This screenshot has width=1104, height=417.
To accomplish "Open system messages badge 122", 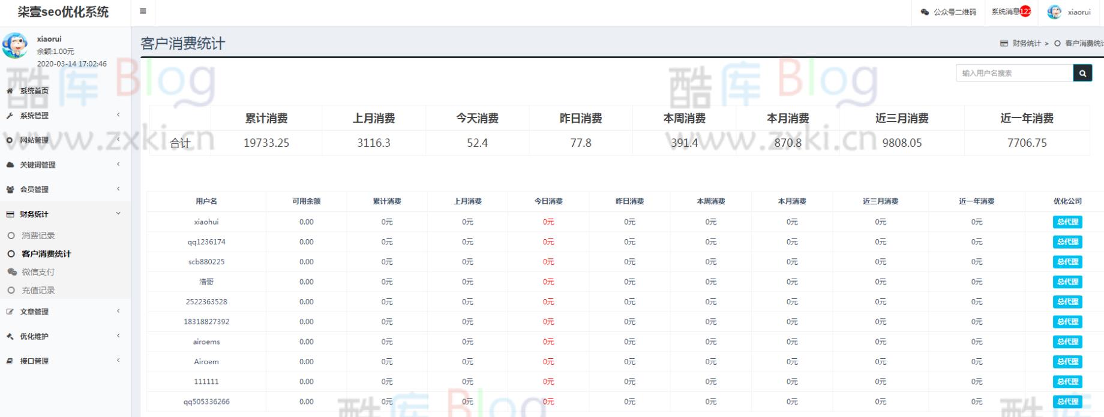I will pos(1025,11).
